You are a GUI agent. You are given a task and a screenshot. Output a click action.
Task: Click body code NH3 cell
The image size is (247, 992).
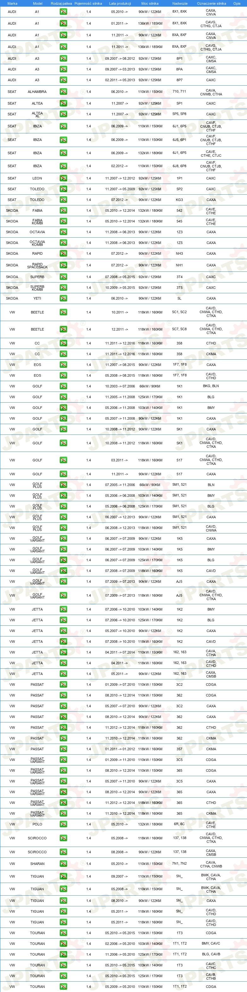pyautogui.click(x=179, y=254)
